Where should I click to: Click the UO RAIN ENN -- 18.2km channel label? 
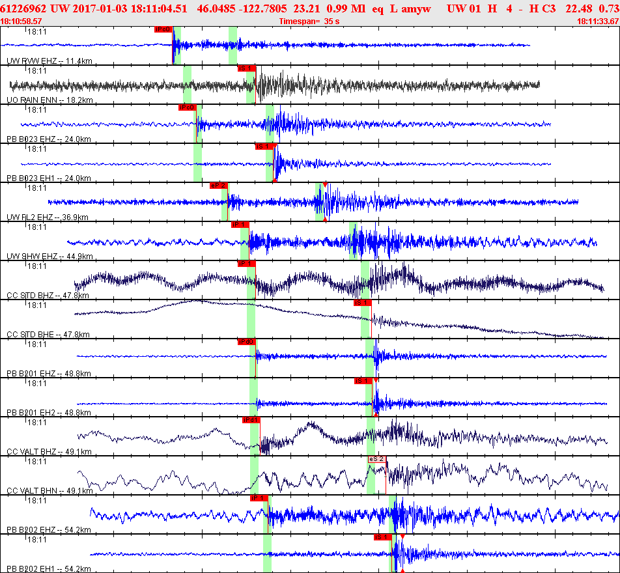coord(49,100)
